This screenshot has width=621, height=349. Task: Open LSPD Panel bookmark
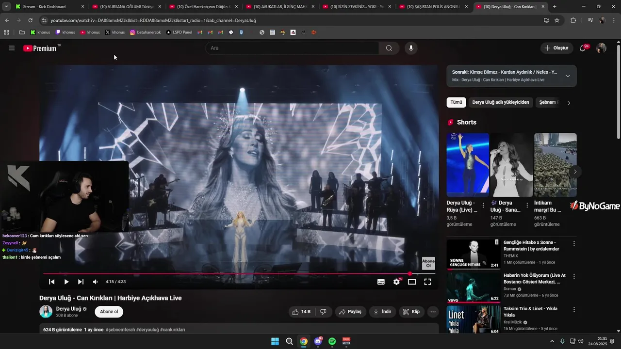(179, 32)
